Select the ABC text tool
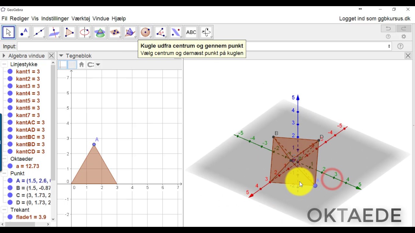This screenshot has height=233, width=415. coord(191,32)
